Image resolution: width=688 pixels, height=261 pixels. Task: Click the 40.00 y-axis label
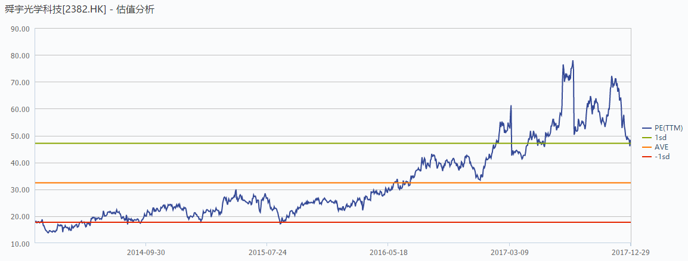[x=20, y=163]
